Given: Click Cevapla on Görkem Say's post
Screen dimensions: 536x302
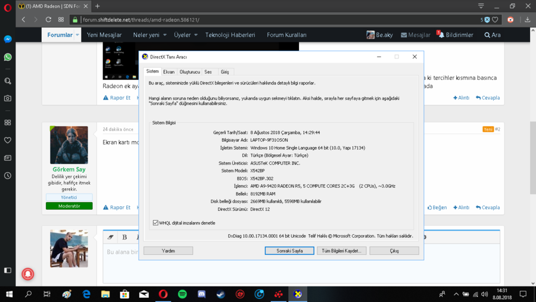Looking at the screenshot, I should [488, 207].
